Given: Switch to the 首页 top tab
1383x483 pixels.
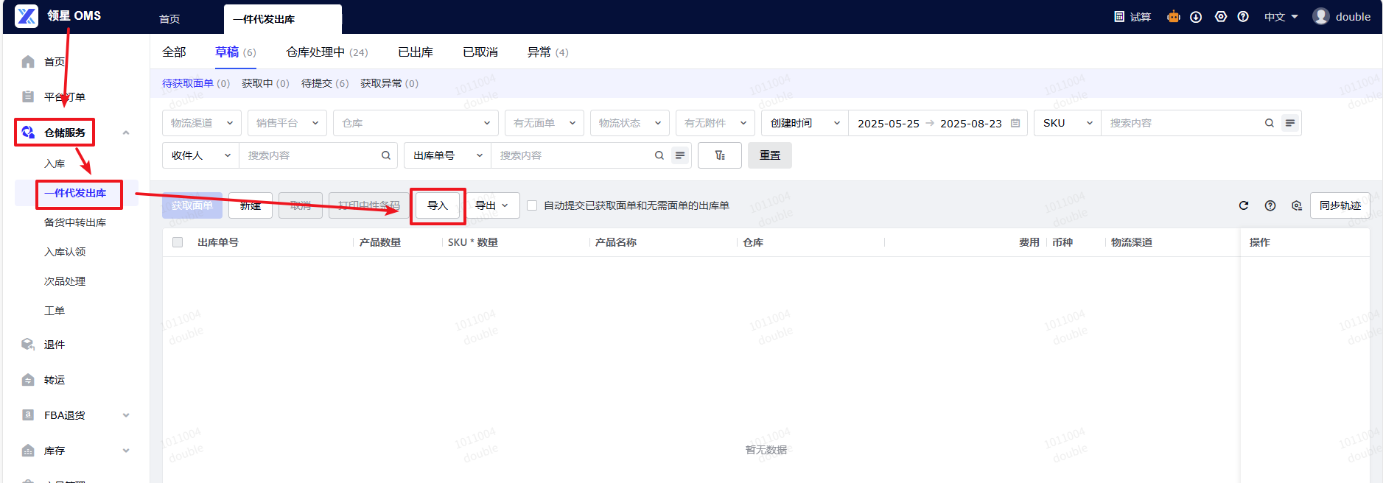Looking at the screenshot, I should click(169, 19).
